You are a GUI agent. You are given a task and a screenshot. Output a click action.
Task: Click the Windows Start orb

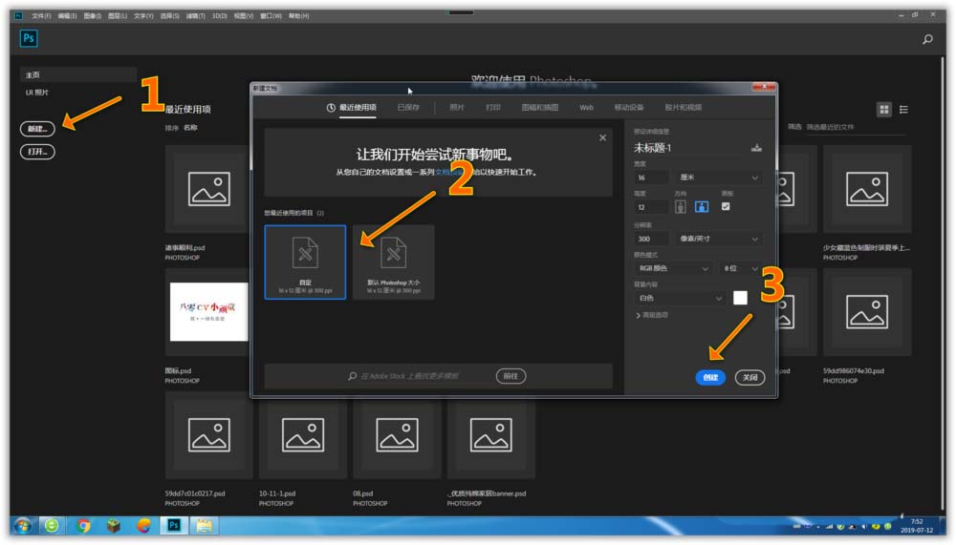tap(23, 526)
